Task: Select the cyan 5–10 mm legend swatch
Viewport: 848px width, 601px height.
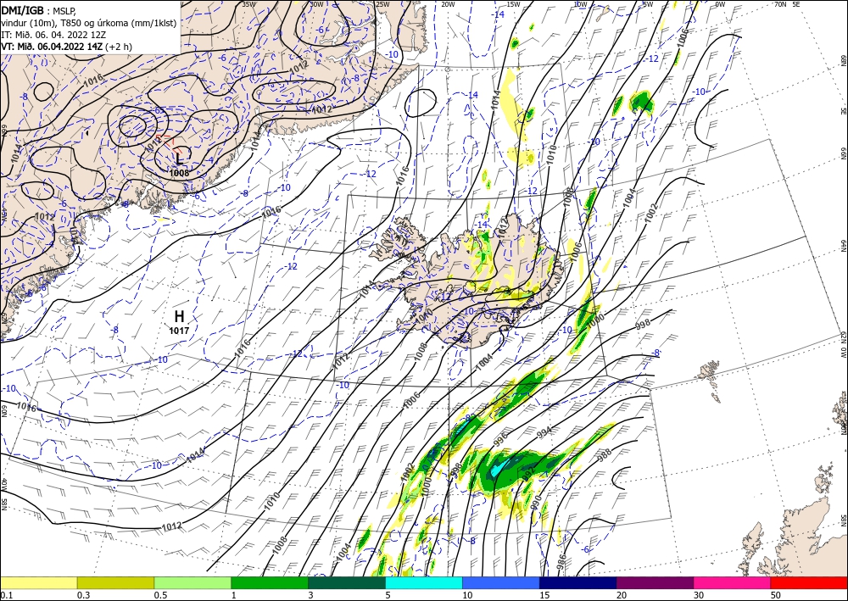Action: 424,582
